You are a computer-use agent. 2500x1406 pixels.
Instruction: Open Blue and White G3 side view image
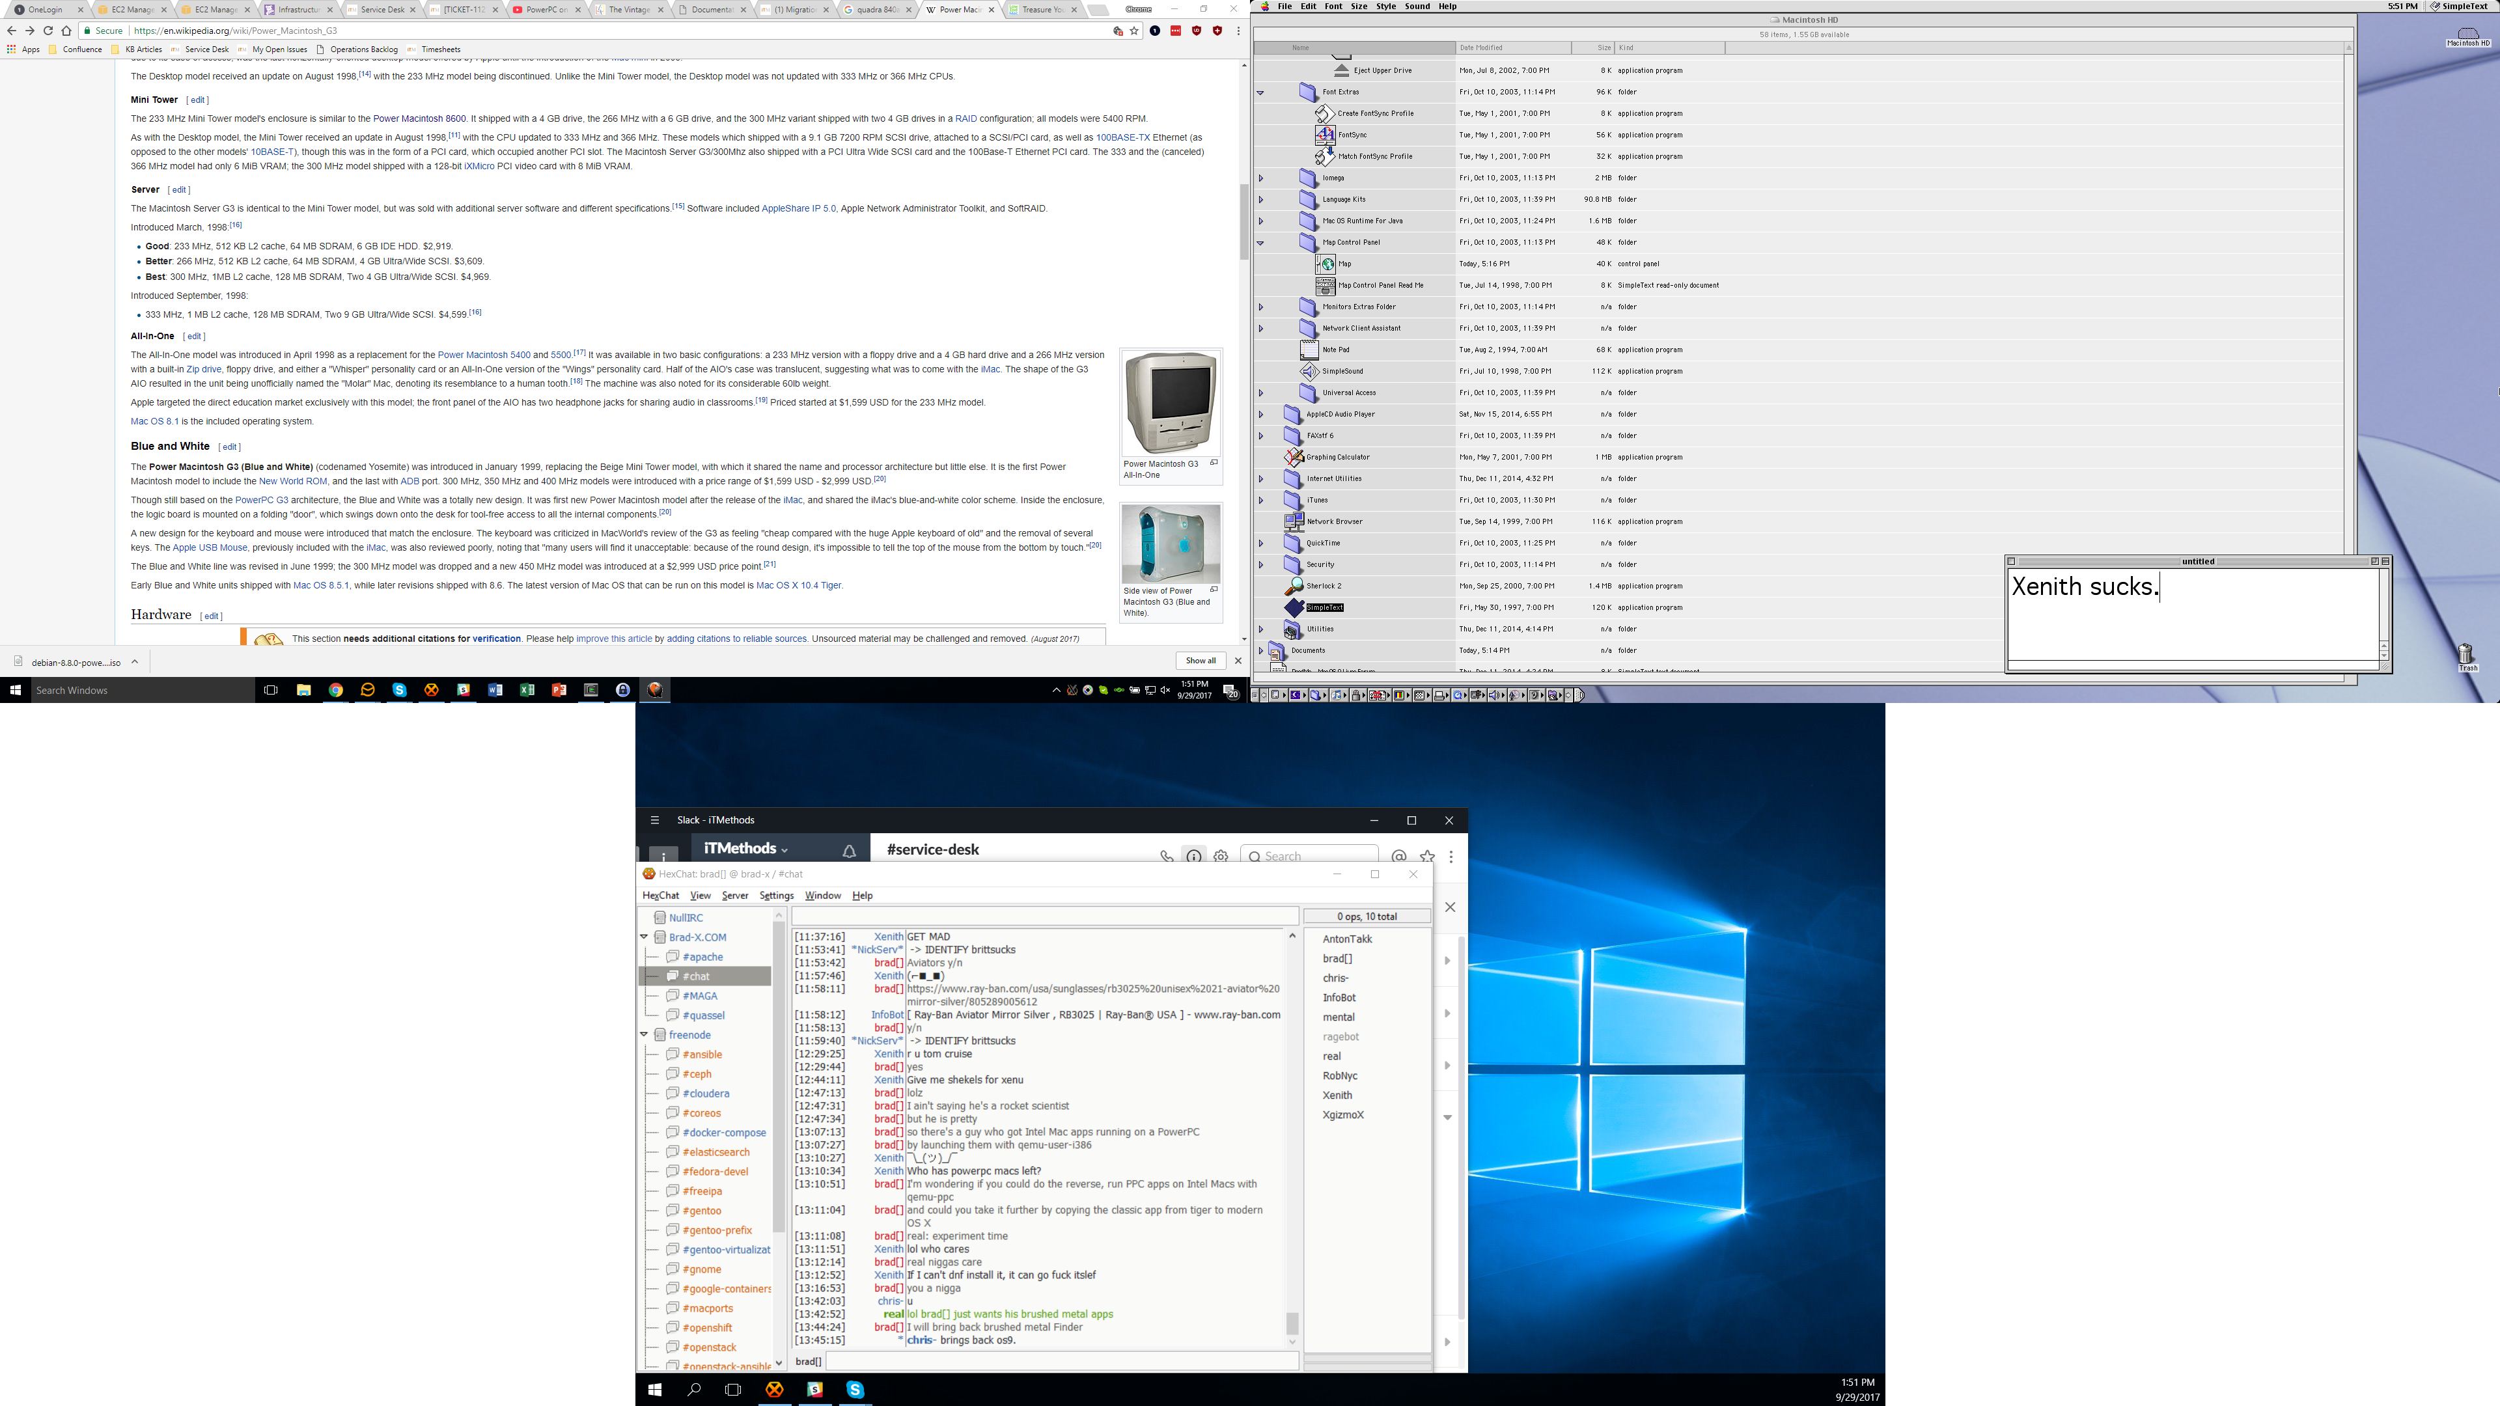pyautogui.click(x=1171, y=544)
